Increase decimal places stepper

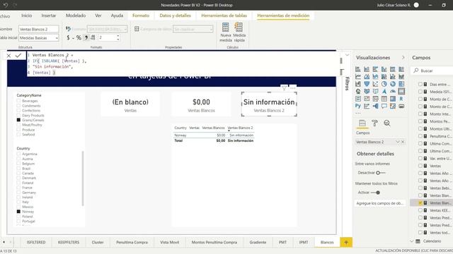[x=118, y=36]
